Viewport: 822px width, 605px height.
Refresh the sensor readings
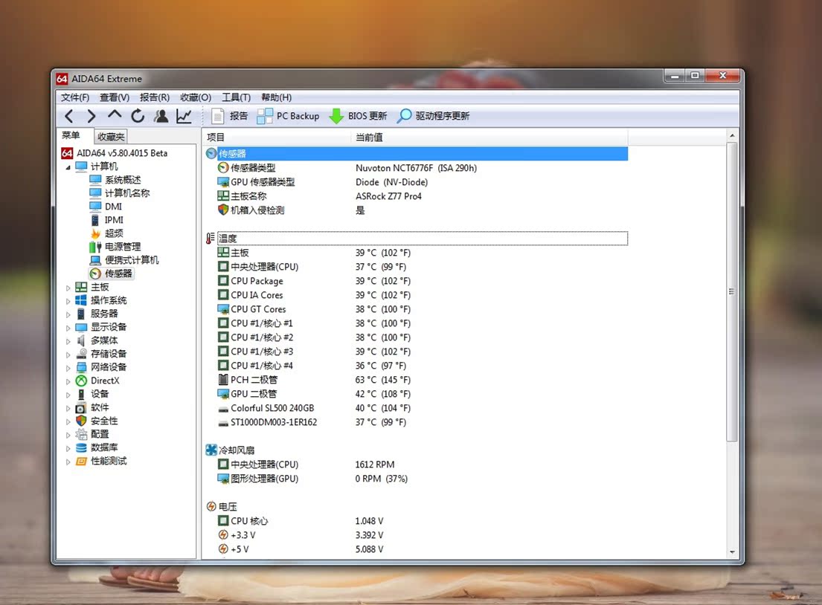click(x=138, y=116)
